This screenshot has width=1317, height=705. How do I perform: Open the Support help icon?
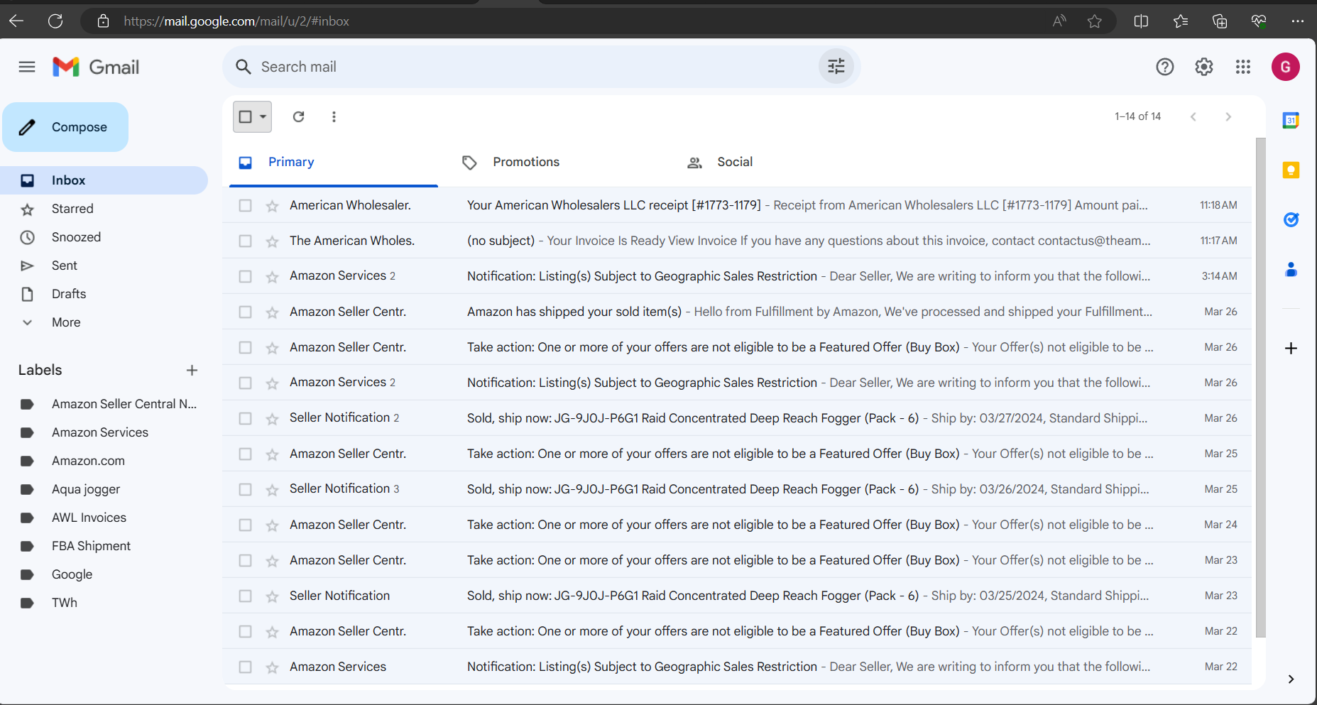(1165, 67)
